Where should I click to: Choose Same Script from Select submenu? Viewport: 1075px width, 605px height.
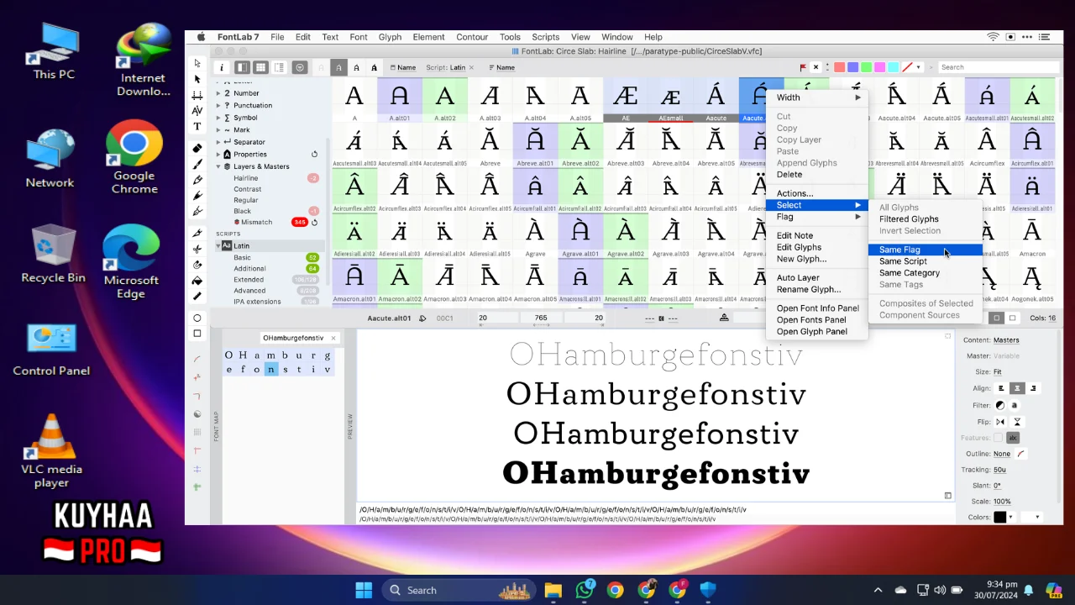[925, 261]
